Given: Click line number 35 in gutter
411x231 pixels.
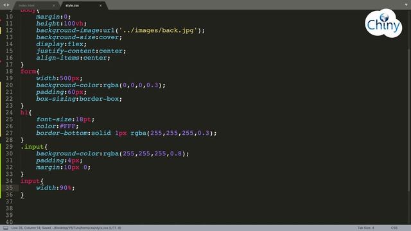Looking at the screenshot, I should point(9,188).
